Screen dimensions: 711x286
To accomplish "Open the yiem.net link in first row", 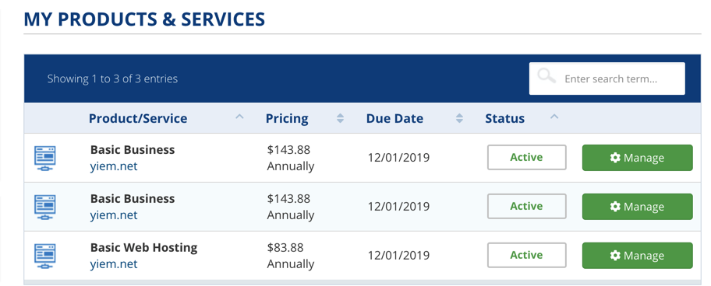I will point(114,166).
